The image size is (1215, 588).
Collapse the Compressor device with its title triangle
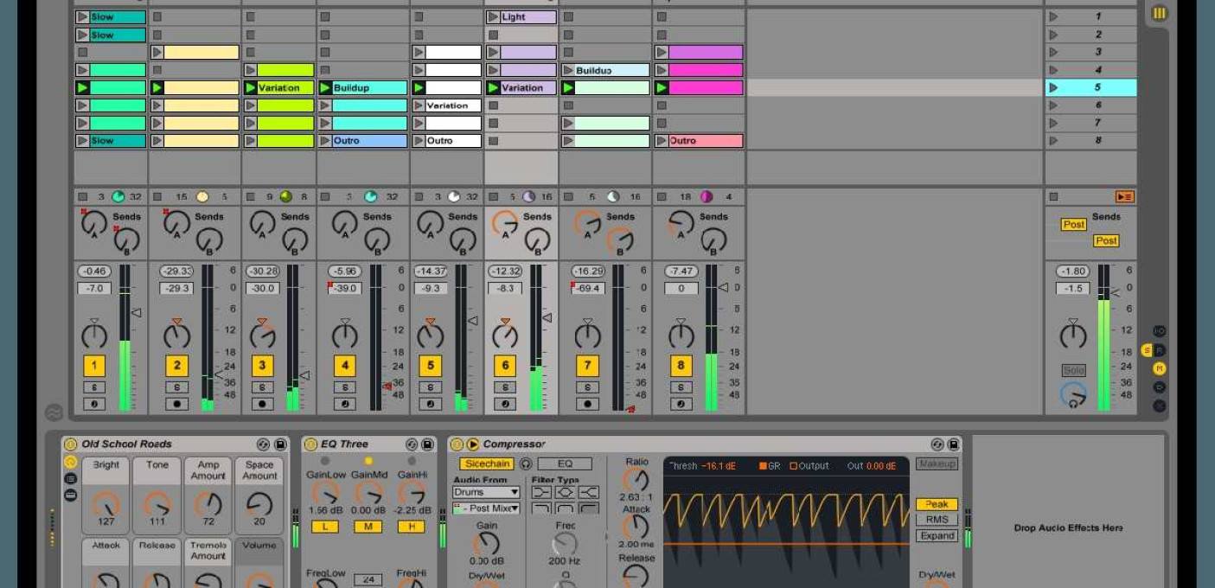point(472,444)
